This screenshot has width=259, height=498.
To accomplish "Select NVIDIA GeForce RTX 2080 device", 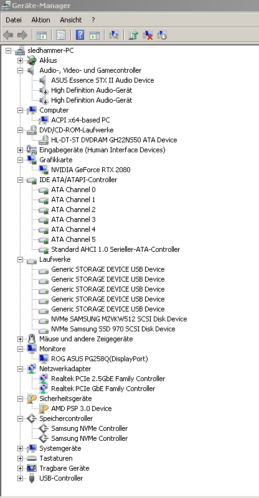I will 91,170.
